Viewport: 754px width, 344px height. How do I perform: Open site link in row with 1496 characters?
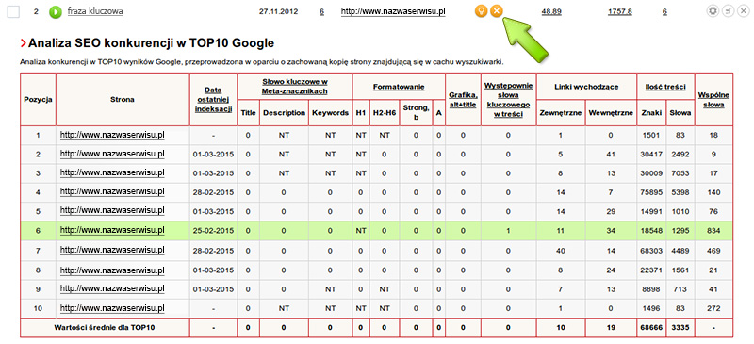(x=112, y=308)
